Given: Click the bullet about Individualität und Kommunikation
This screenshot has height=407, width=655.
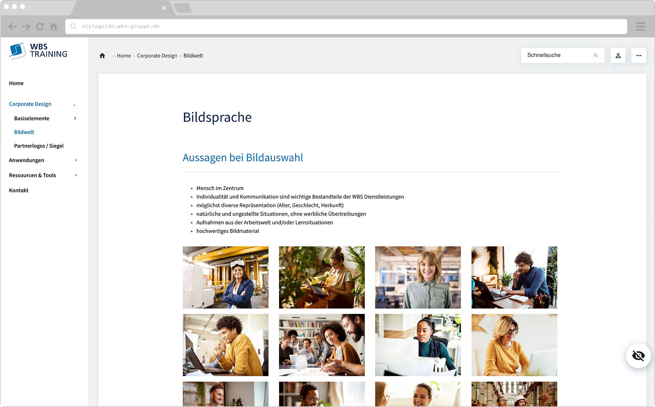Looking at the screenshot, I should tap(300, 197).
